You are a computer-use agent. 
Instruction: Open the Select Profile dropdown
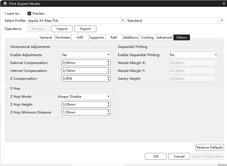(76, 21)
